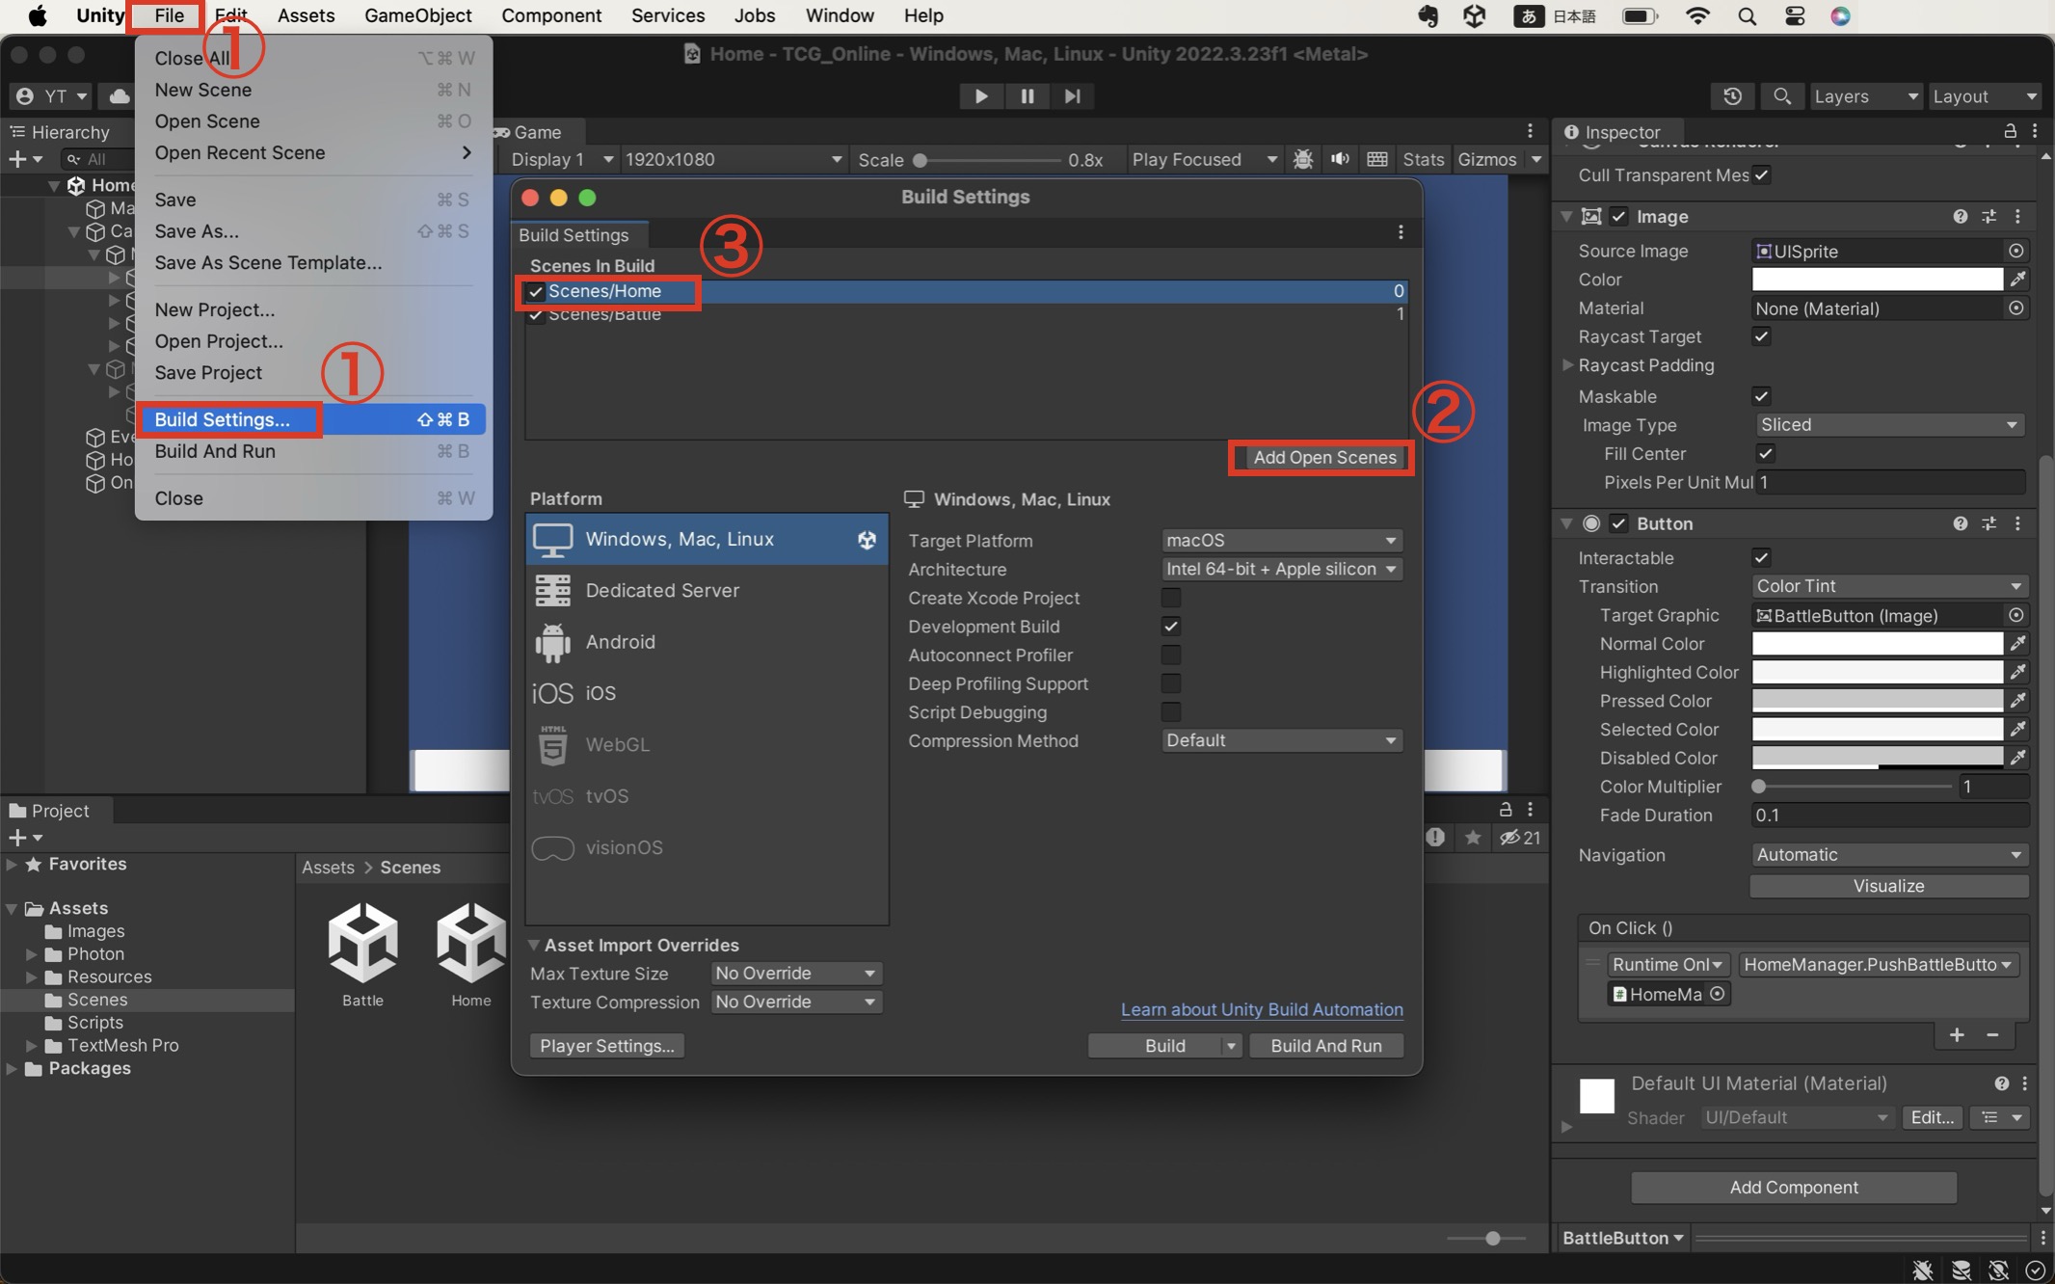Image resolution: width=2055 pixels, height=1284 pixels.
Task: Open the Image Type Sliced dropdown
Action: [x=1887, y=425]
